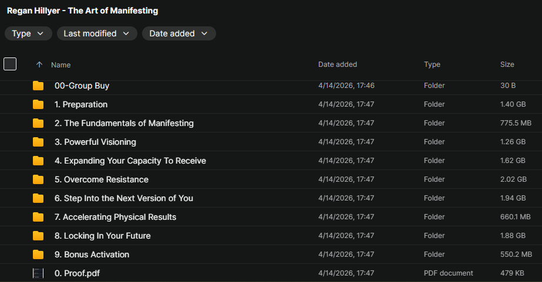Open the Type filter dropdown
Image resolution: width=542 pixels, height=282 pixels.
(x=28, y=33)
